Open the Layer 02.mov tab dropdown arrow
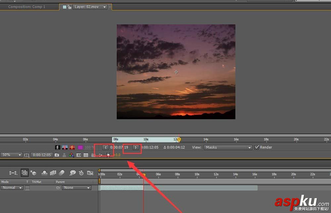Image resolution: width=331 pixels, height=213 pixels. coord(105,7)
